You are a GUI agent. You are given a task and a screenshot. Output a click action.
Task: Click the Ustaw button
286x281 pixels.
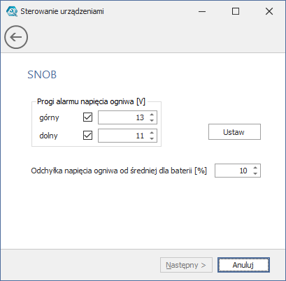(234, 132)
